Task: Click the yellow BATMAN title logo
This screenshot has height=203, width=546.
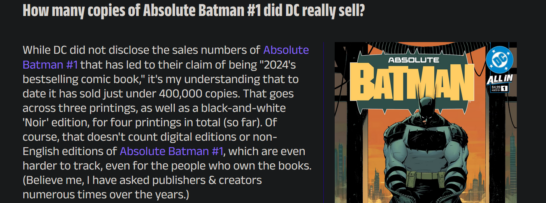Action: 412,82
